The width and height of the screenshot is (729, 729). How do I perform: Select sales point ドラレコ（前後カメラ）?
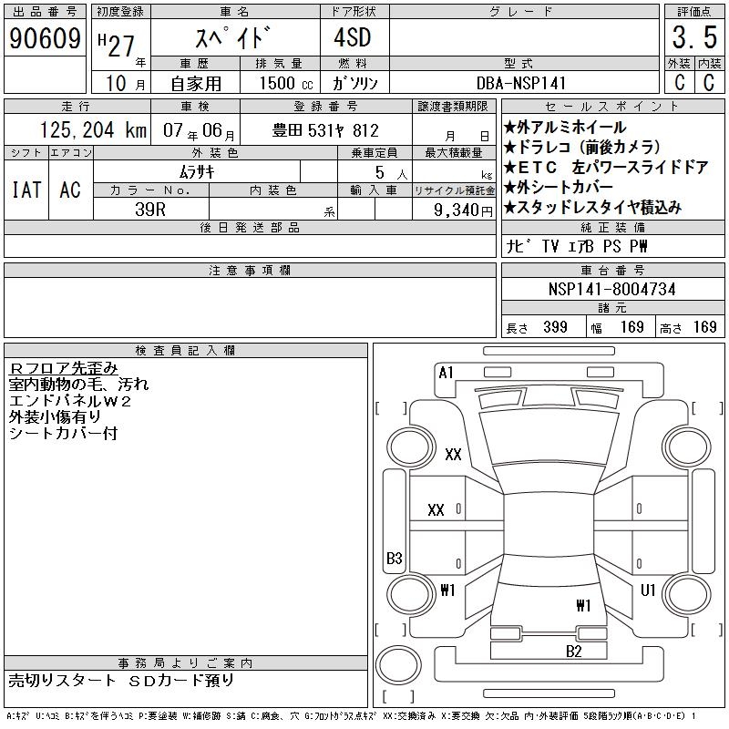582,147
